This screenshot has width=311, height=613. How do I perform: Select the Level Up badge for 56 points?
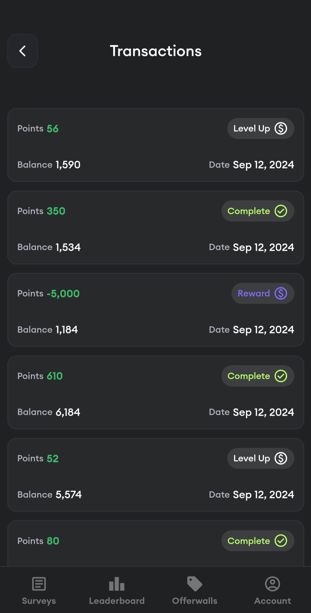pyautogui.click(x=261, y=128)
